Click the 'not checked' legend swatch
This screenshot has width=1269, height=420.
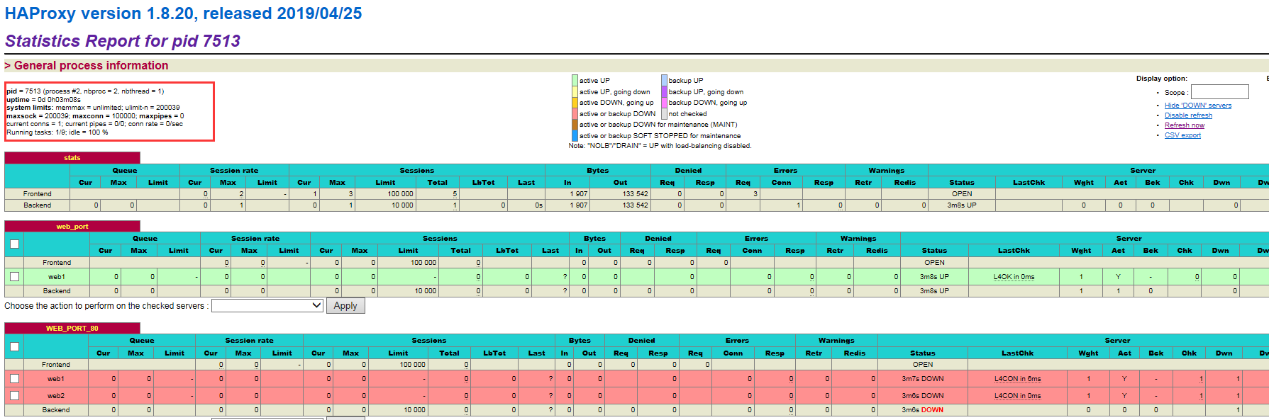(x=665, y=114)
